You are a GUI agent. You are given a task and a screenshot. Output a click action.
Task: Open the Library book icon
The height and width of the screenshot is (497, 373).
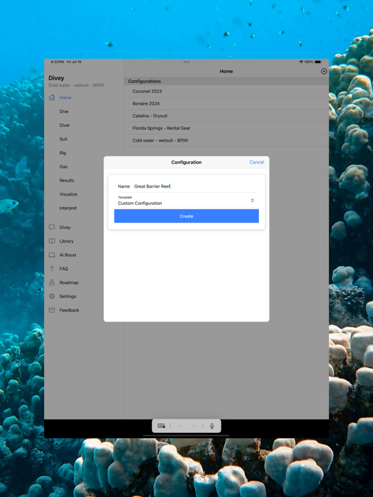[52, 241]
